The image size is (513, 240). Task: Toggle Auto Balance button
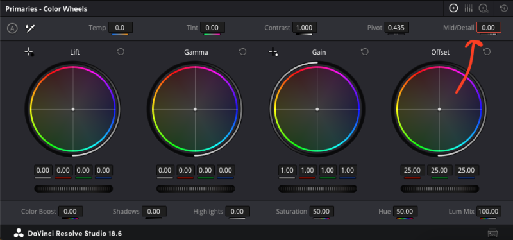tap(12, 28)
